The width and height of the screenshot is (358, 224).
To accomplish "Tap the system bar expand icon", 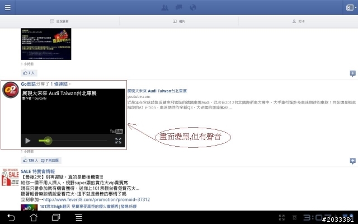I will (x=282, y=217).
